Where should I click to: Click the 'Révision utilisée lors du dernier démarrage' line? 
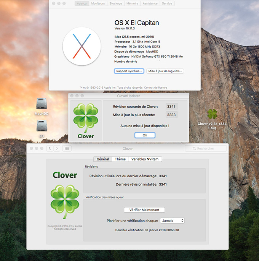tap(128, 176)
